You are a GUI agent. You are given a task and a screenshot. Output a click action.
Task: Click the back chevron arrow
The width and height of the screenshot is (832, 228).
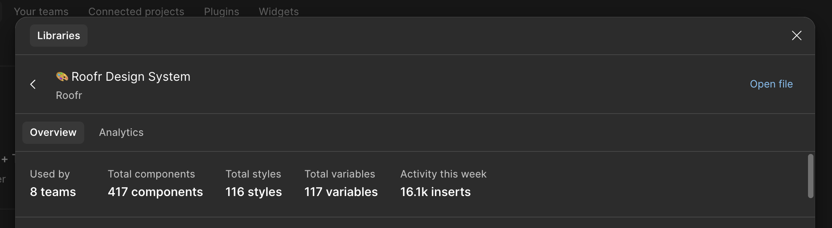(x=33, y=85)
